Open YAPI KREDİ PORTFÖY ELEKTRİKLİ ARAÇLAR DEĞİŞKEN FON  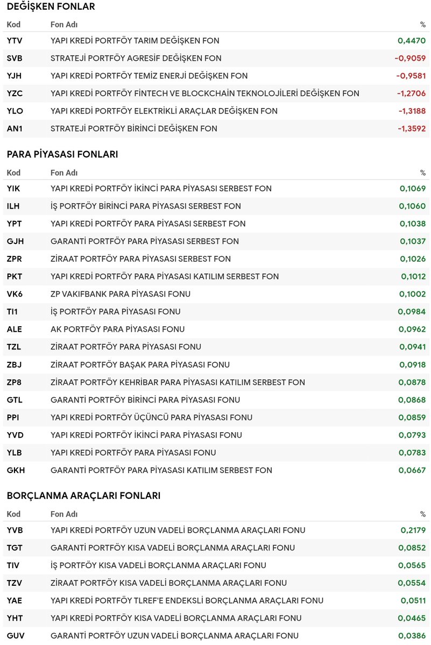164,111
